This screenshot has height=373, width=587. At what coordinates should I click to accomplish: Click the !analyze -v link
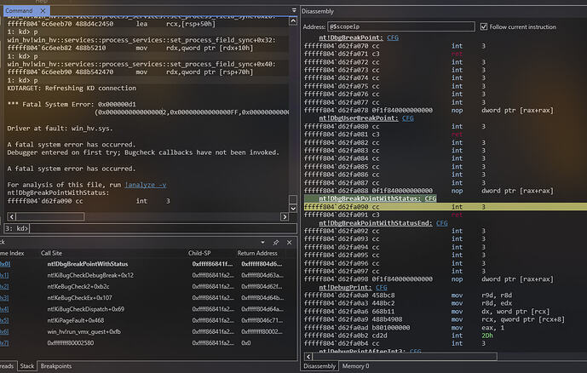pyautogui.click(x=145, y=185)
